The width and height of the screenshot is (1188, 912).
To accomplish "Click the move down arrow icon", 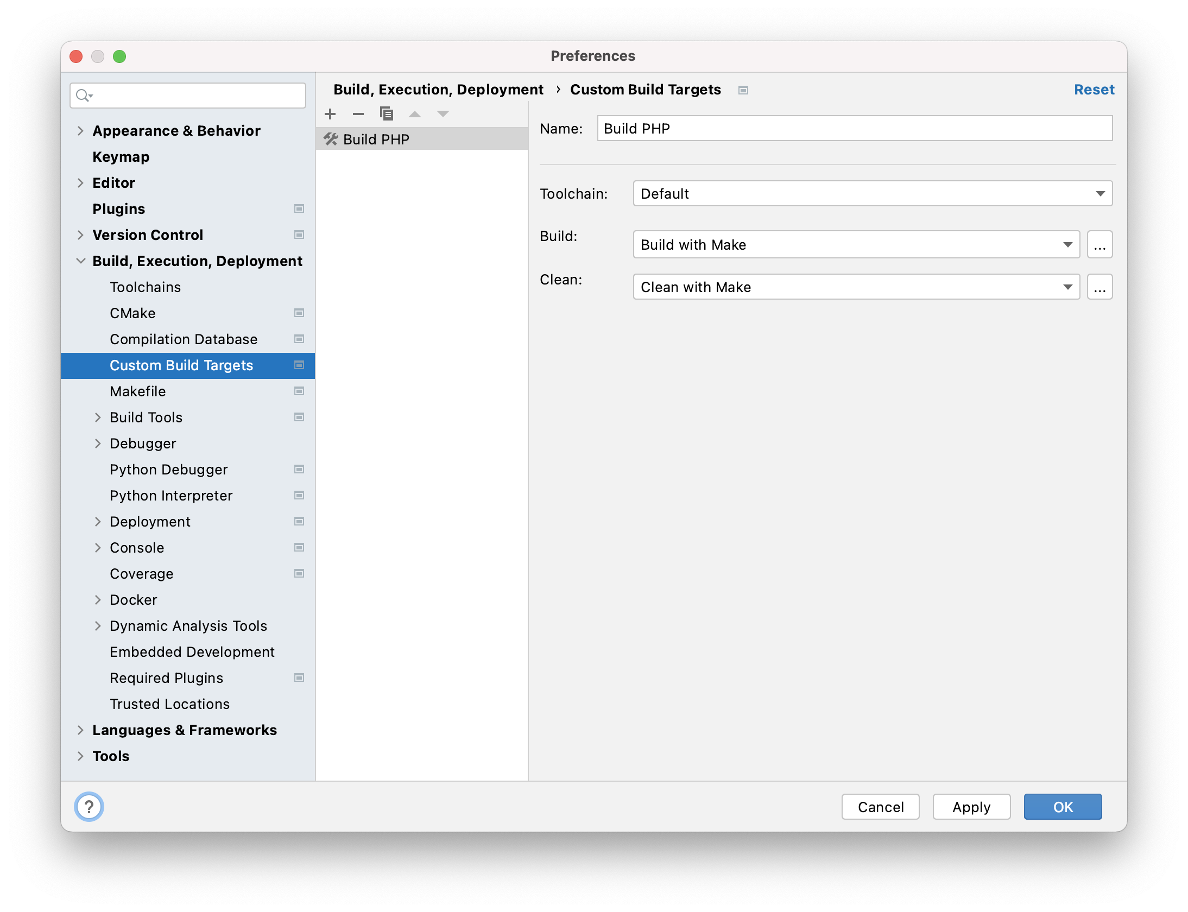I will (x=443, y=114).
